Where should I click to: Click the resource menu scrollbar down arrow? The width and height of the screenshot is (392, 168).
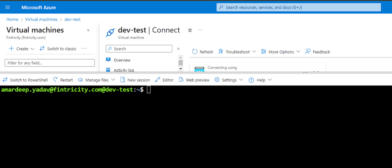(x=181, y=69)
